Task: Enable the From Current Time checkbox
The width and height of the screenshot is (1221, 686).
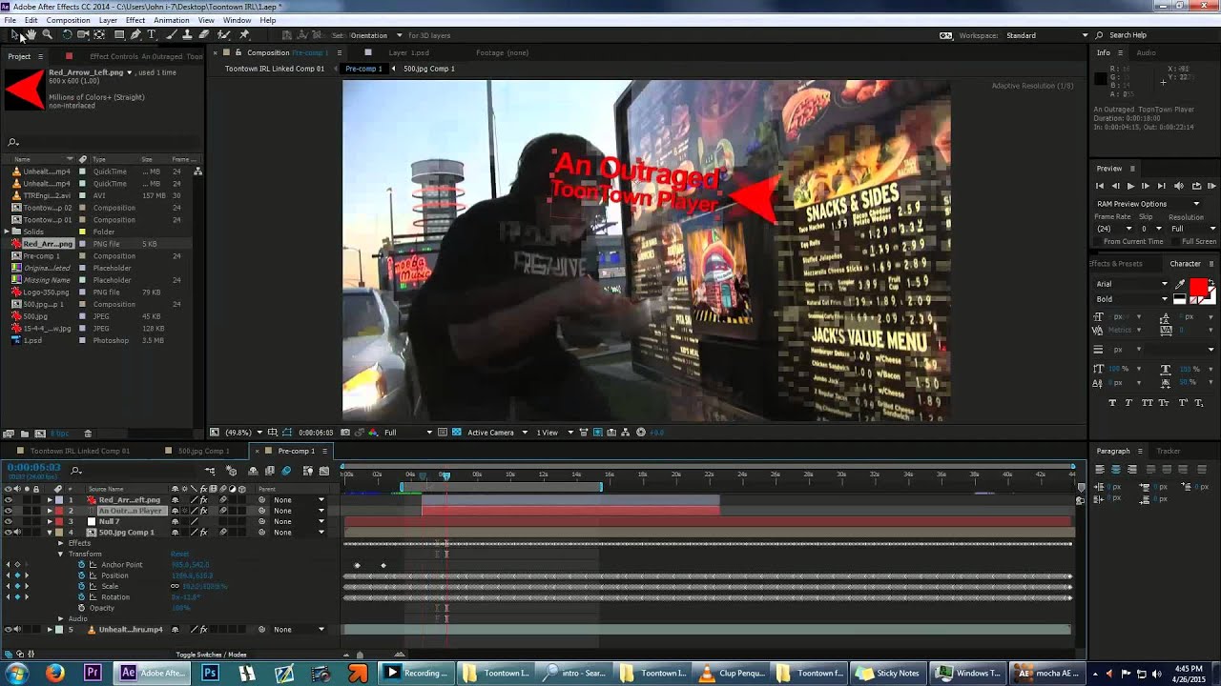Action: click(x=1099, y=241)
